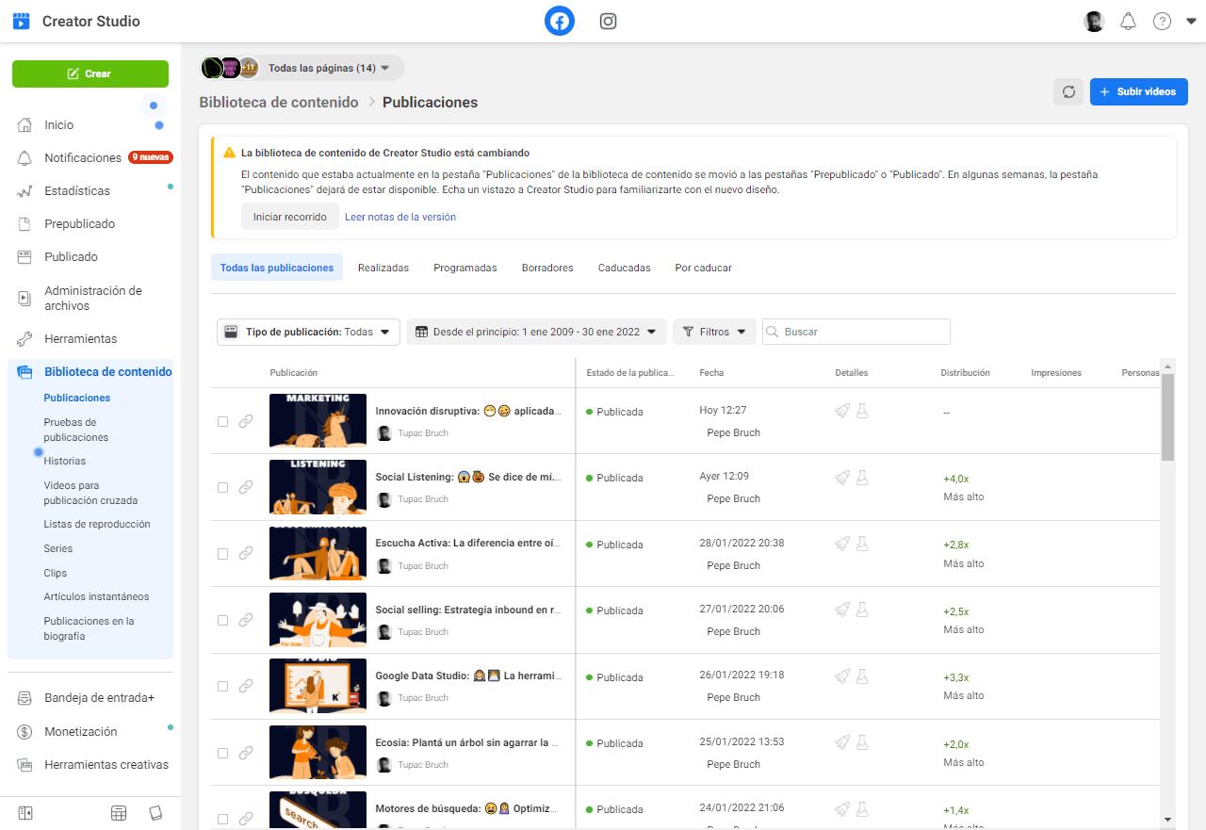Check the Social Listening post row
The height and width of the screenshot is (830, 1206).
tap(222, 487)
